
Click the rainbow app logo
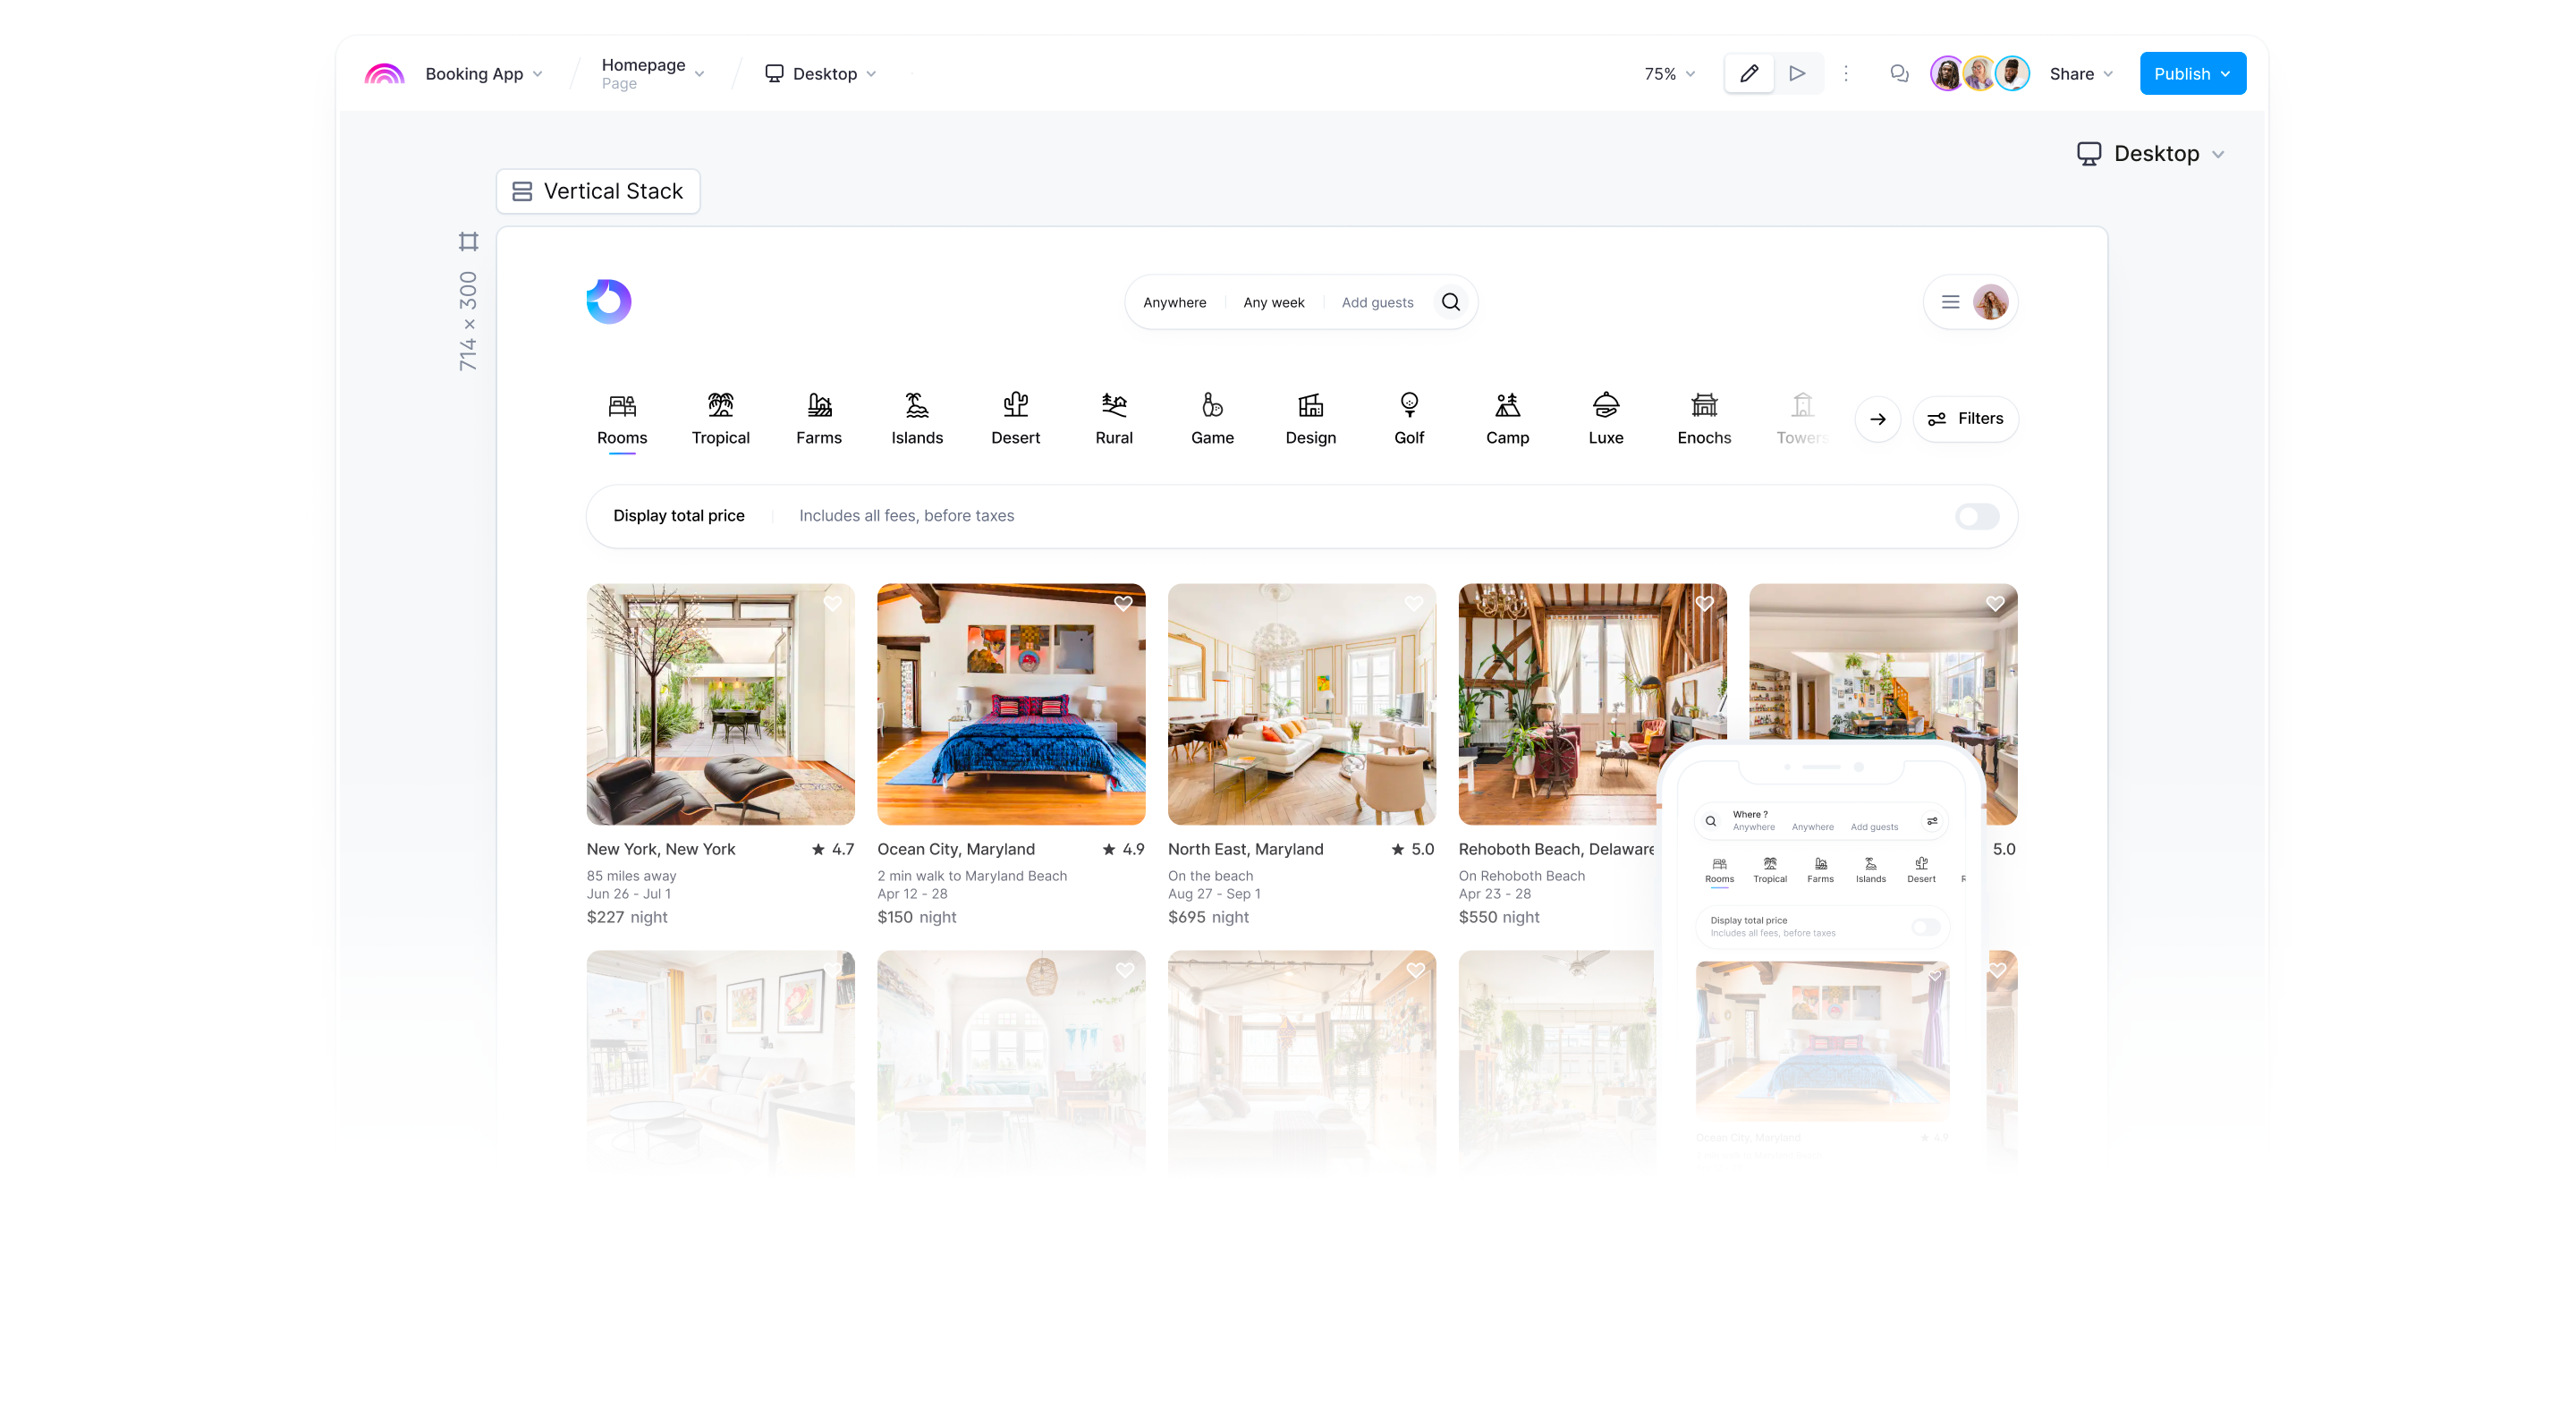pyautogui.click(x=384, y=74)
